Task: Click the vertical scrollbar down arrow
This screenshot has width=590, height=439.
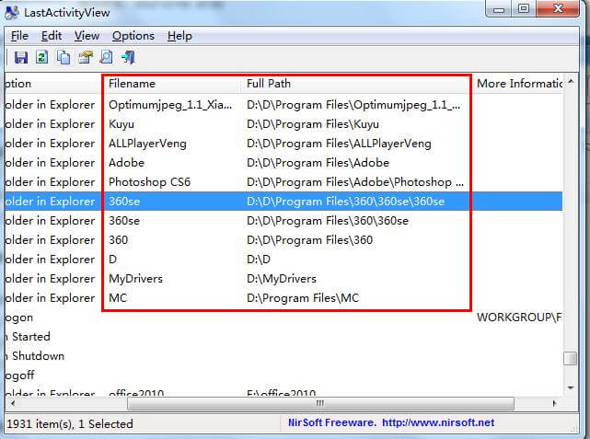Action: click(x=571, y=387)
